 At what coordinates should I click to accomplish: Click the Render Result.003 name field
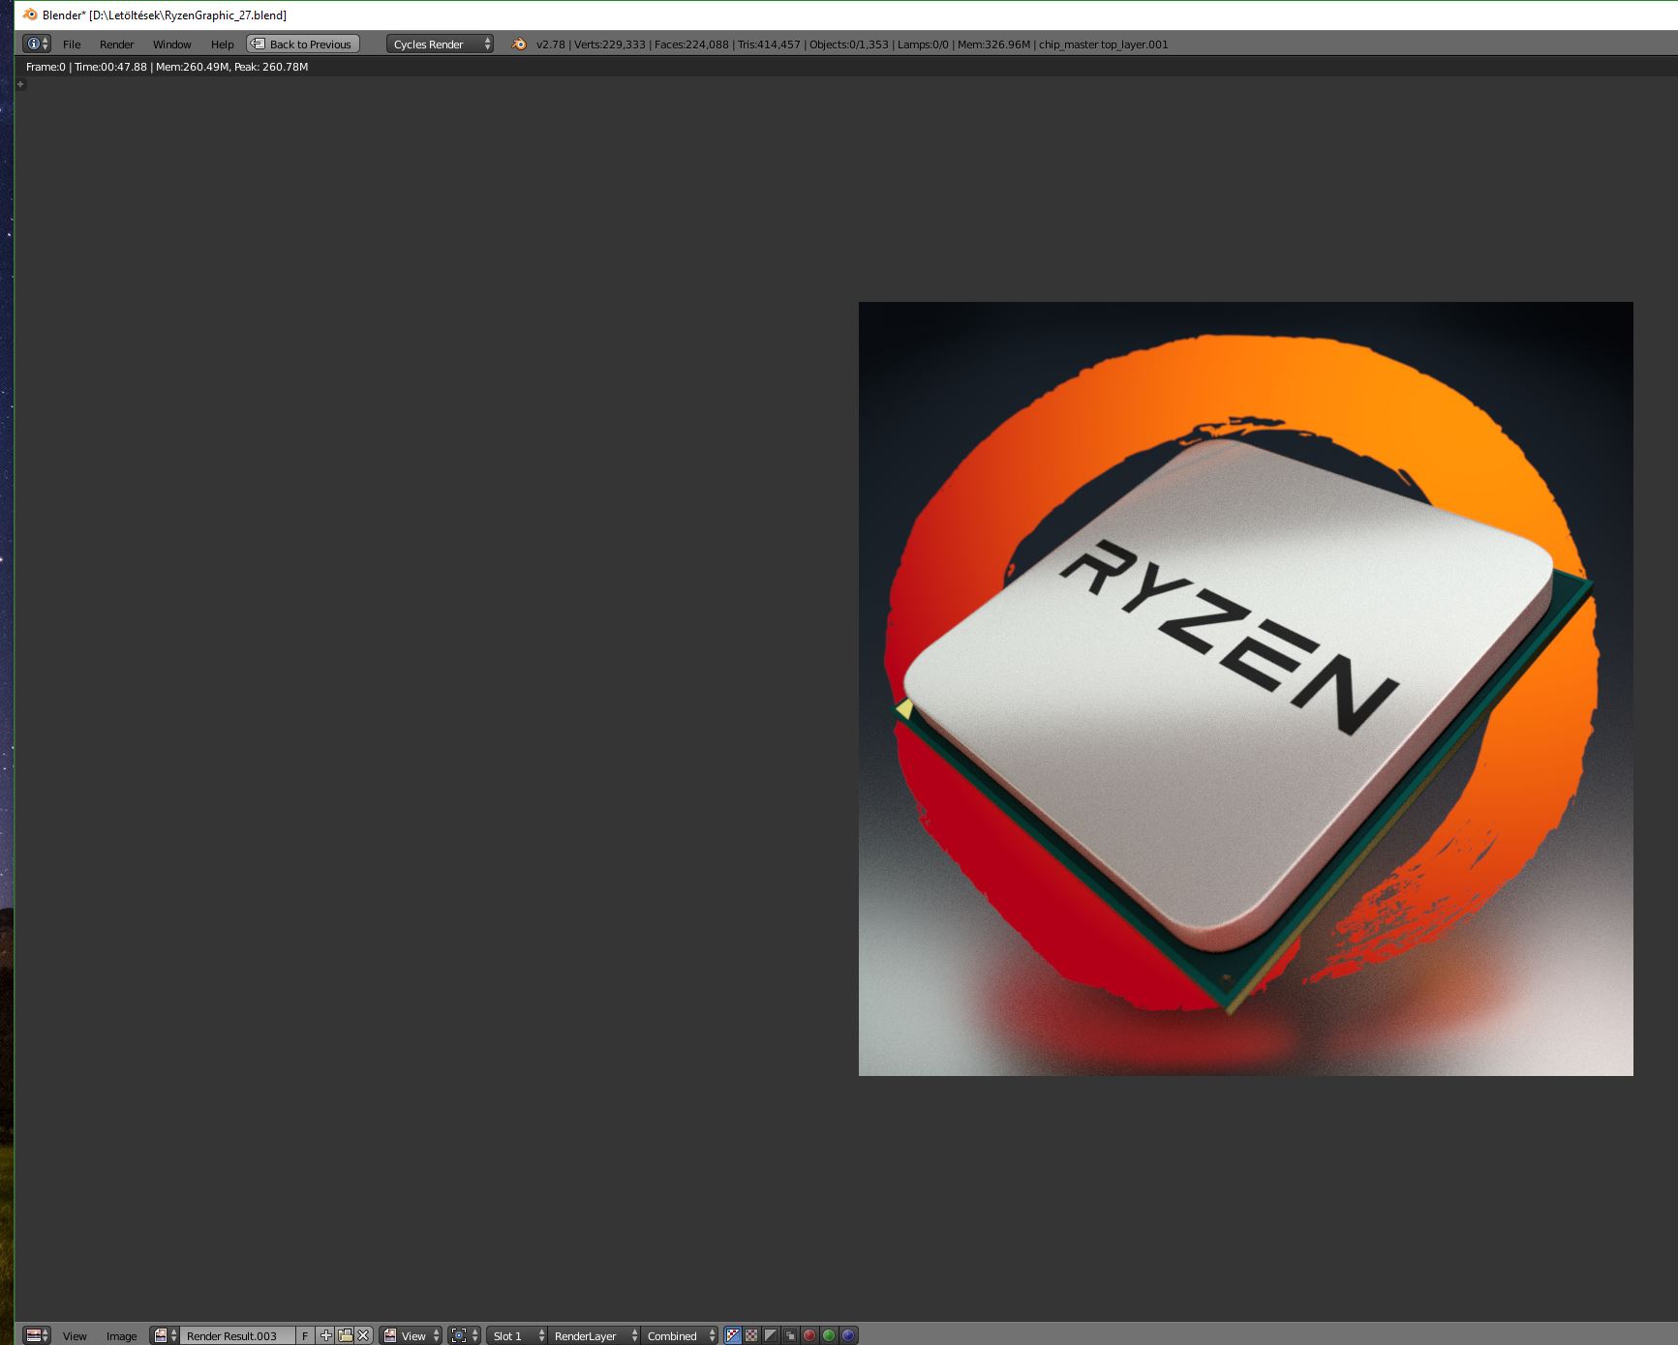tap(237, 1335)
